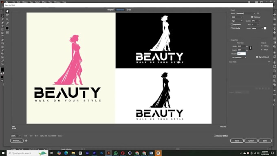Click the Windows taskbar search box
The width and height of the screenshot is (277, 156).
27,153
